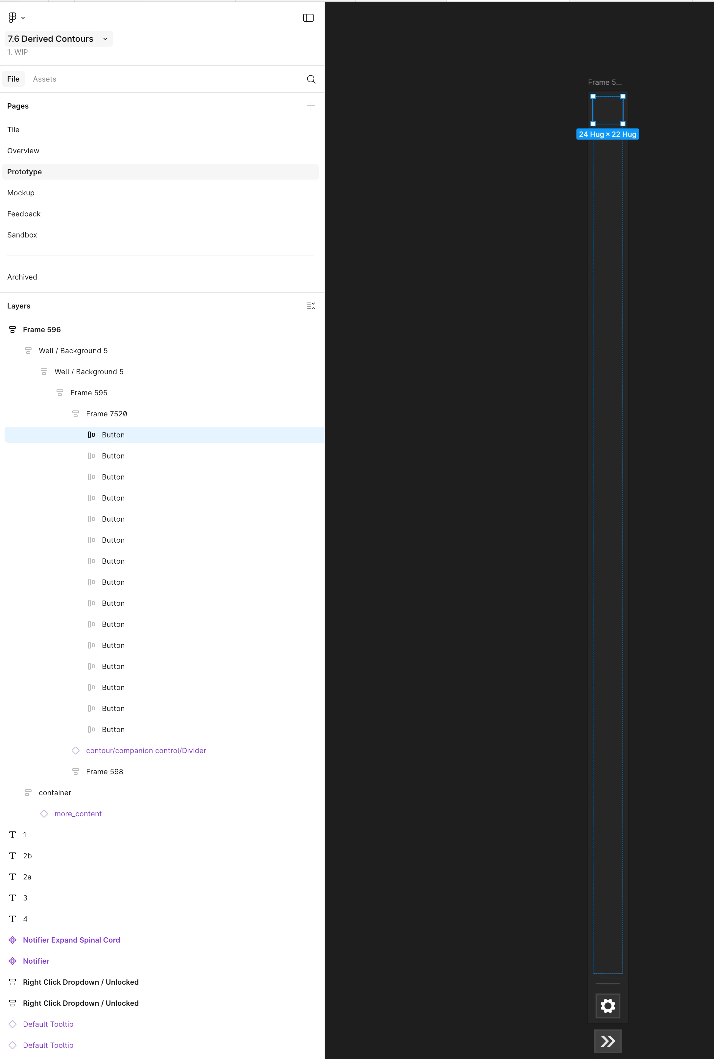This screenshot has height=1059, width=714.
Task: Select the Frame 598 layer
Action: (x=104, y=772)
